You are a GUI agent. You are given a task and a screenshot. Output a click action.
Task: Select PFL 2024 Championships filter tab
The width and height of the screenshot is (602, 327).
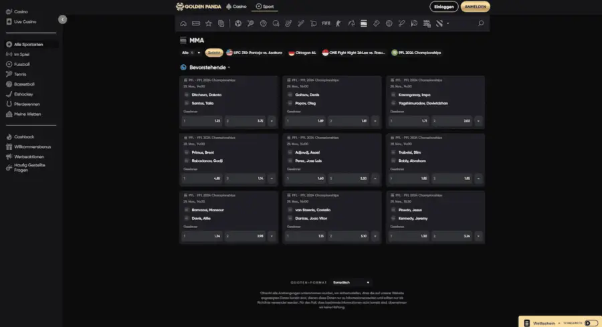tap(416, 53)
